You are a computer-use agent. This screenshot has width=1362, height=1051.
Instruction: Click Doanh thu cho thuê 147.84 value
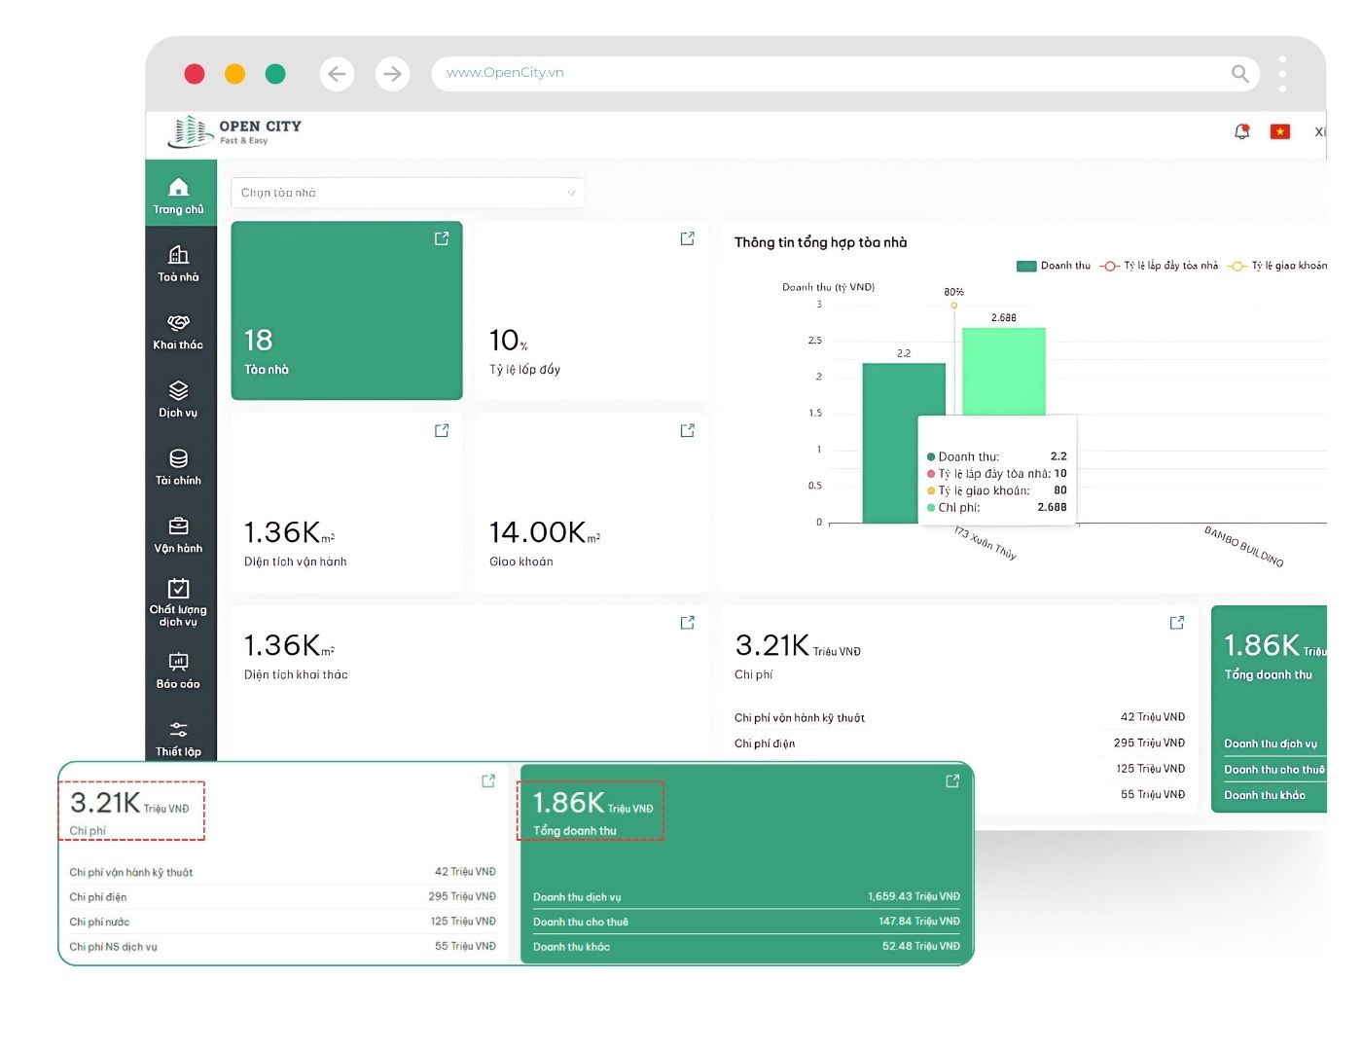click(x=919, y=921)
